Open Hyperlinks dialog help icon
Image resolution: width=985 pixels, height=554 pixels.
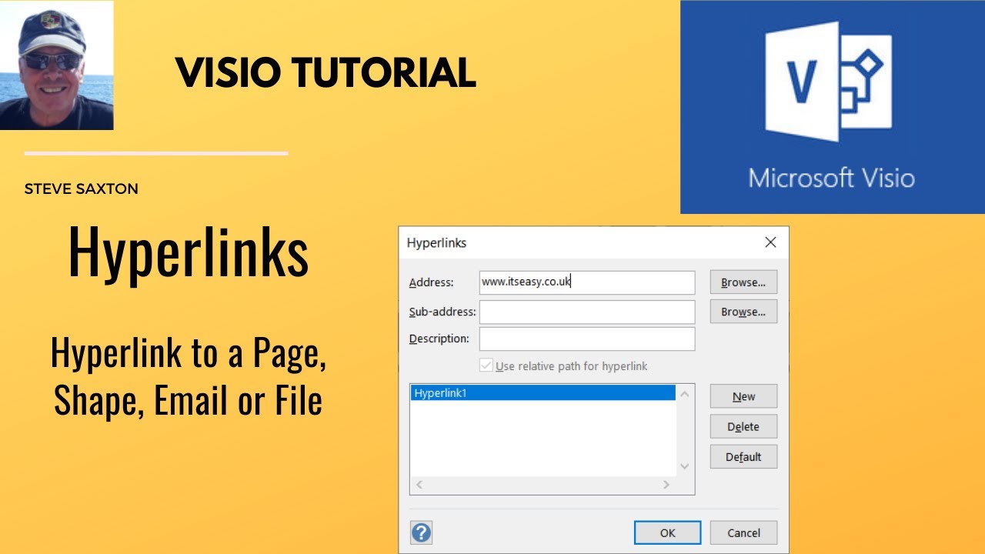pyautogui.click(x=421, y=532)
